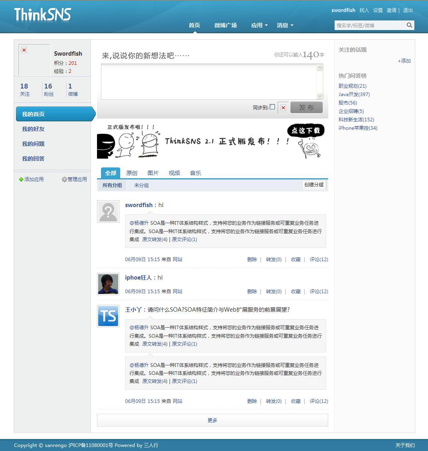Expand the 消息 dropdown menu
Image resolution: width=428 pixels, height=451 pixels.
click(x=285, y=25)
